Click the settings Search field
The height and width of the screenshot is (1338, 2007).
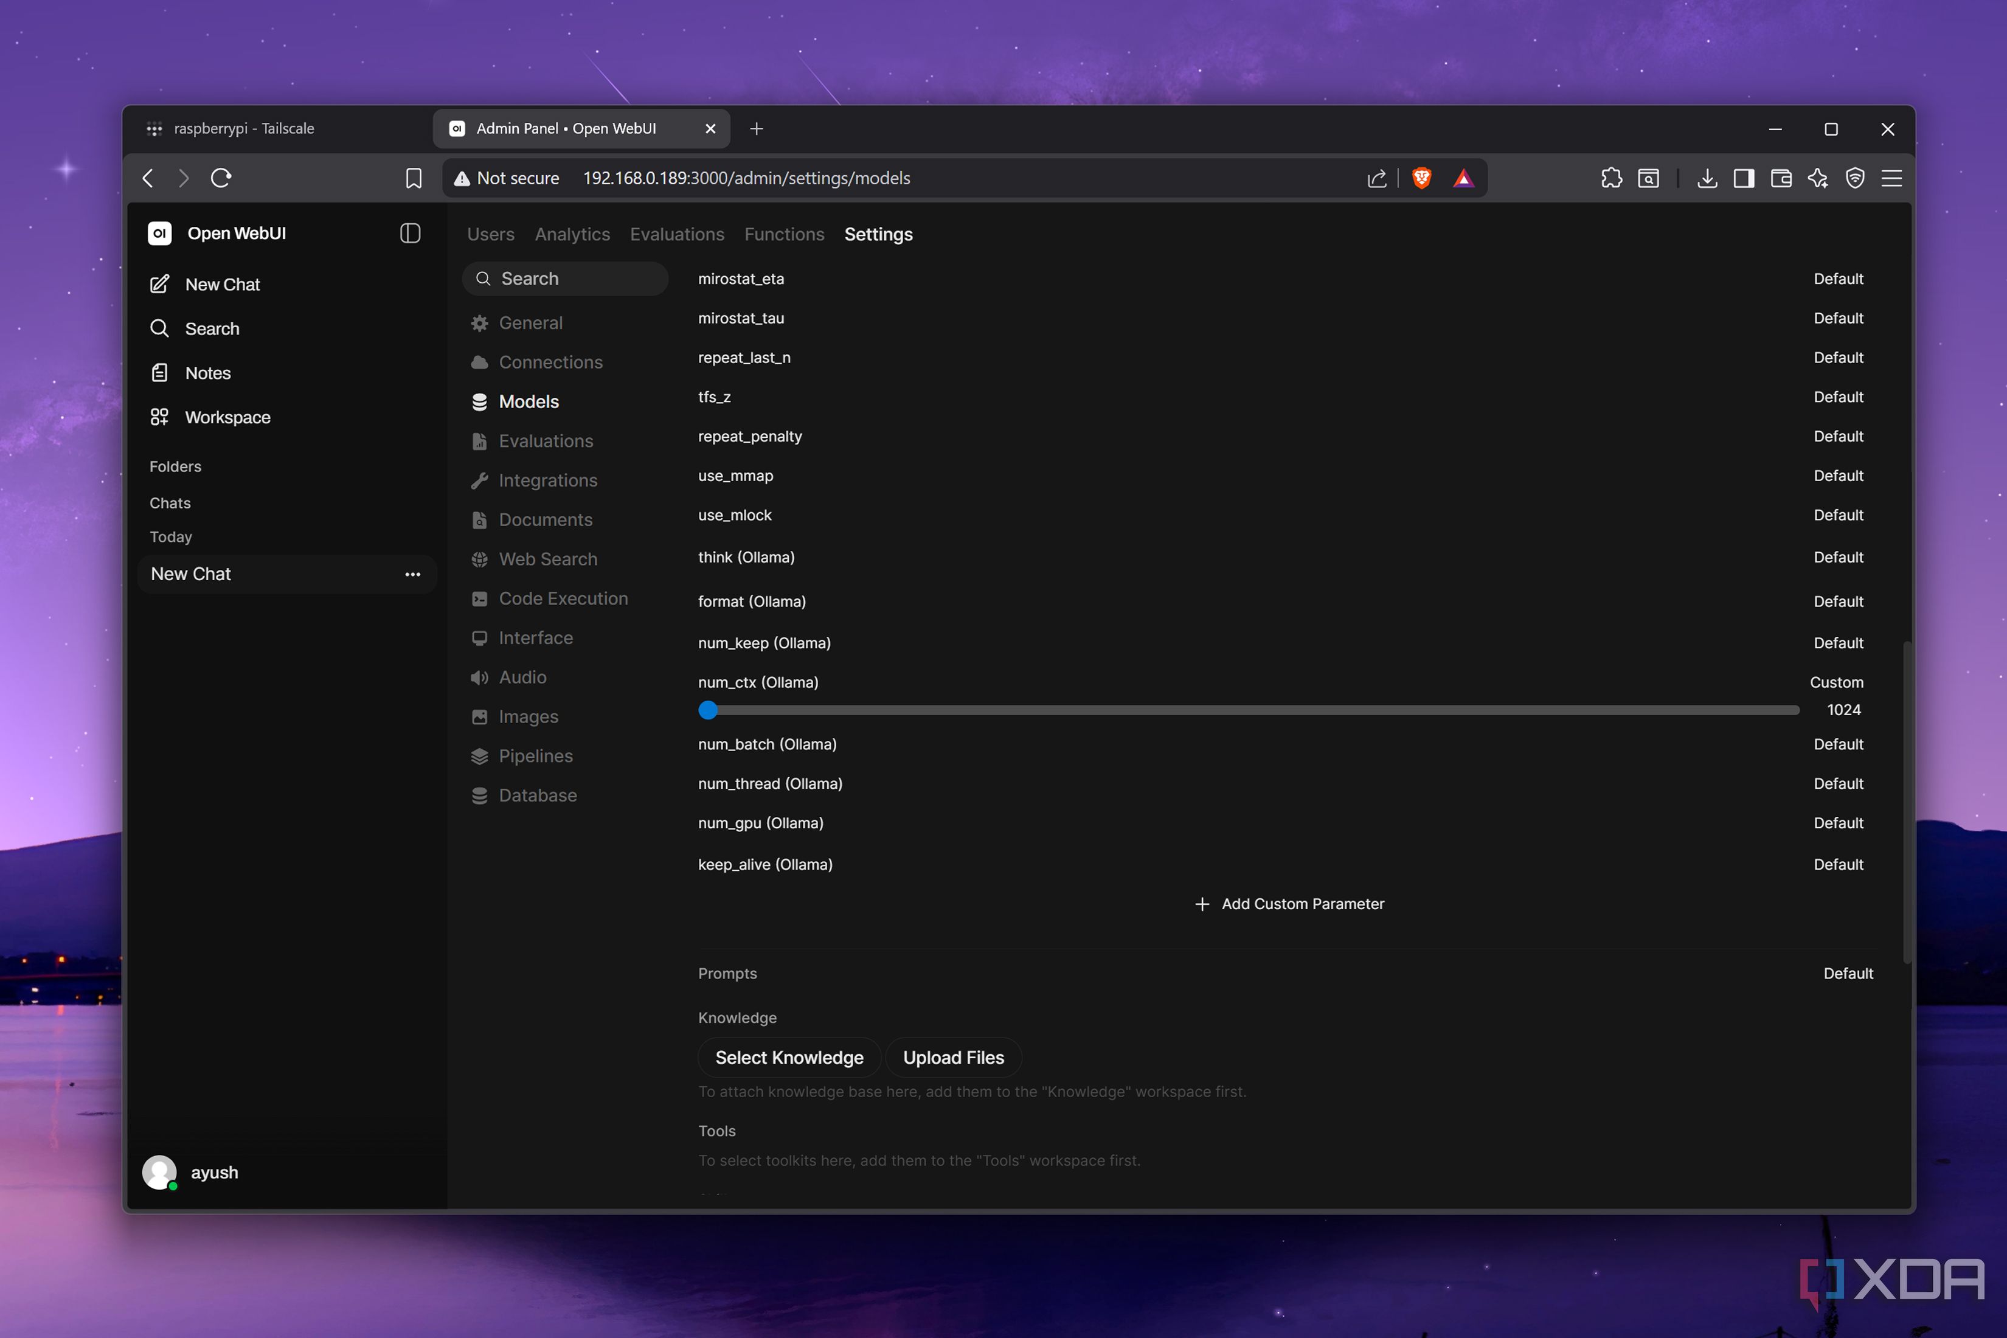(565, 278)
